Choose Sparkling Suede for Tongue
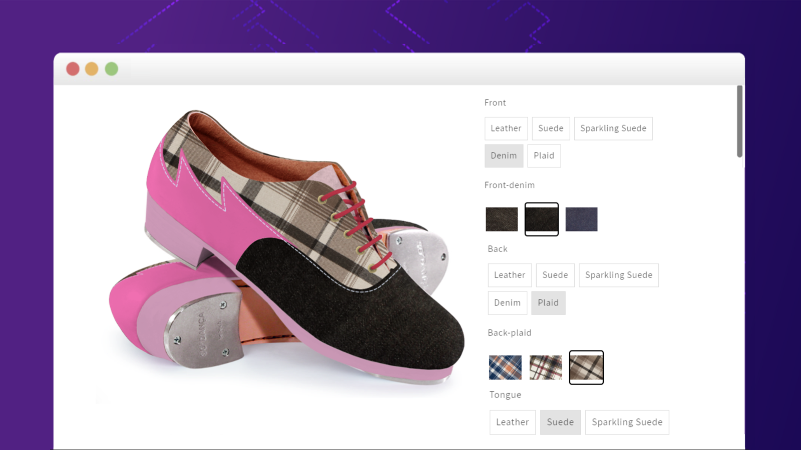 click(627, 422)
